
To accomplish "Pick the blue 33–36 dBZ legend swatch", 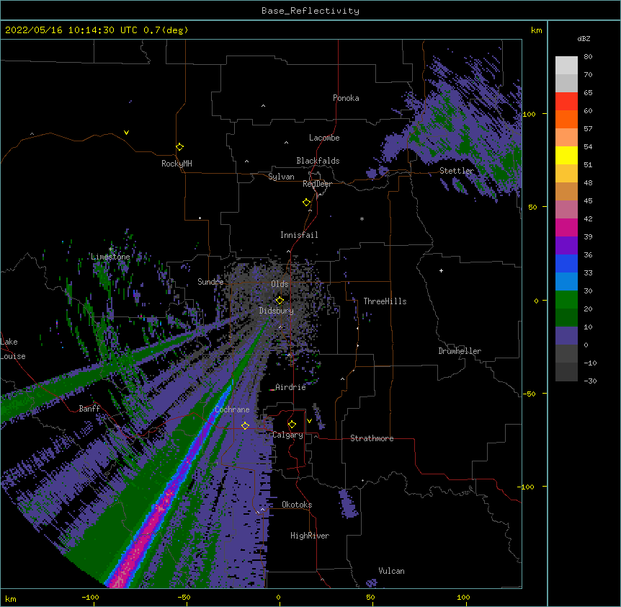I will coord(566,263).
